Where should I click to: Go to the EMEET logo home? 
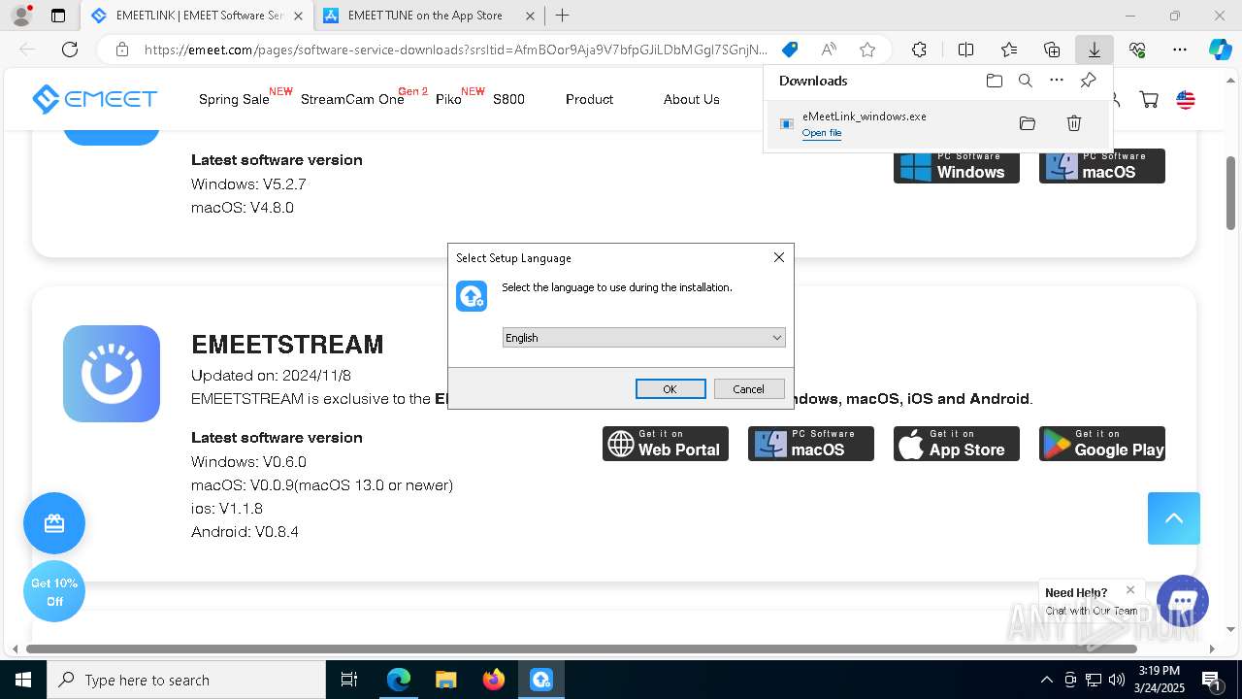94,99
